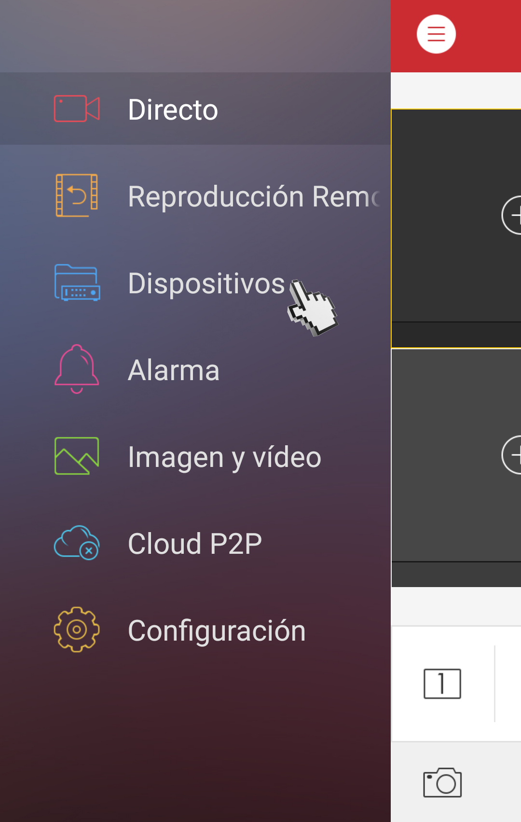The image size is (521, 822).
Task: Take a snapshot with the camera icon
Action: coord(442,782)
